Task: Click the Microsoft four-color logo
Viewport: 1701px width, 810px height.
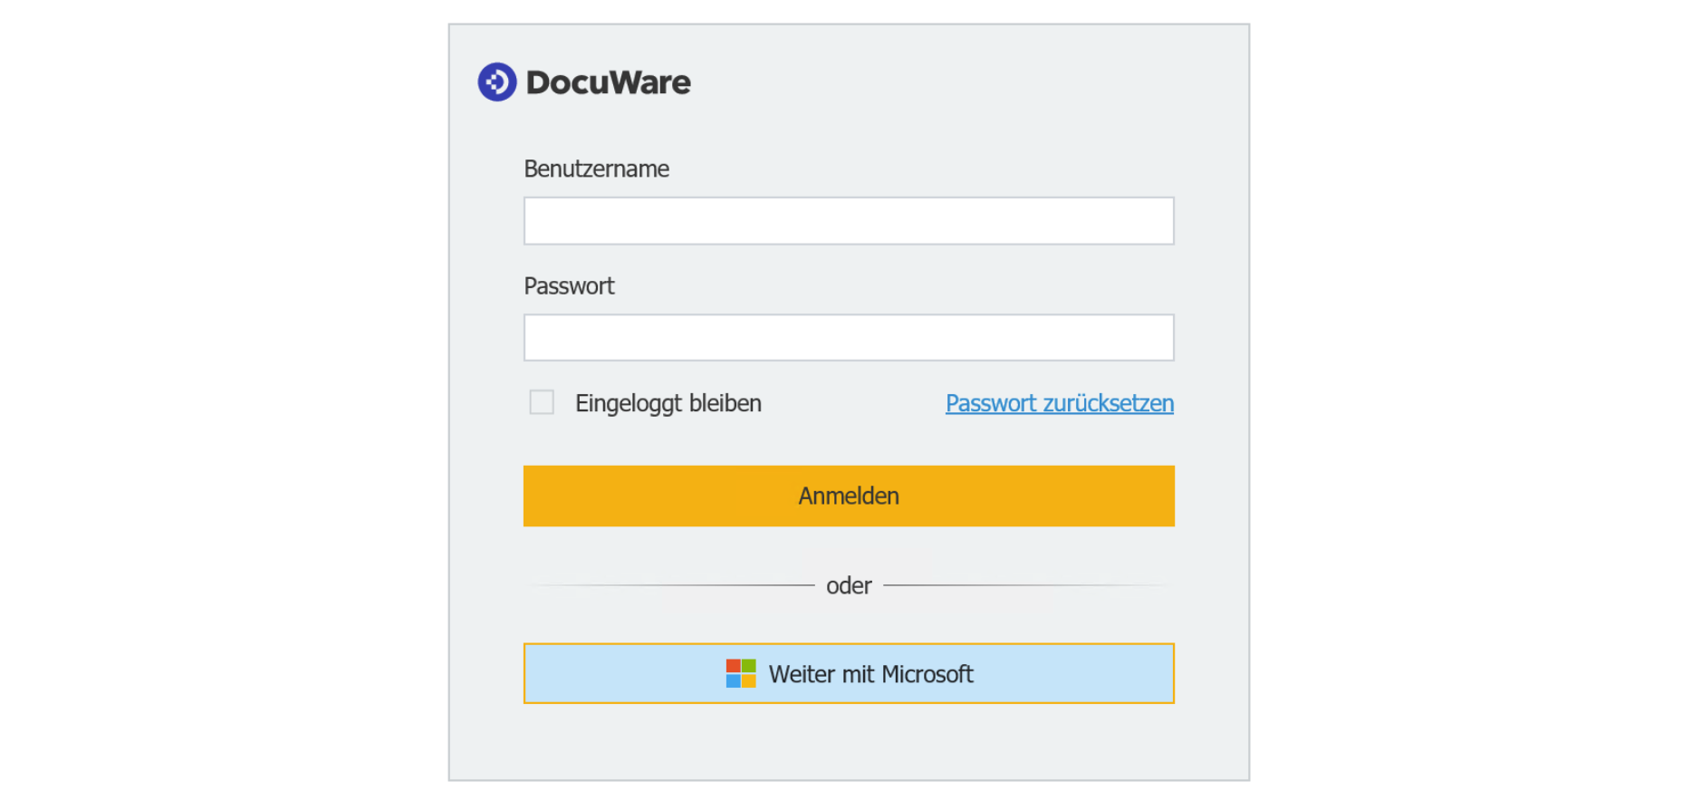Action: (x=741, y=674)
